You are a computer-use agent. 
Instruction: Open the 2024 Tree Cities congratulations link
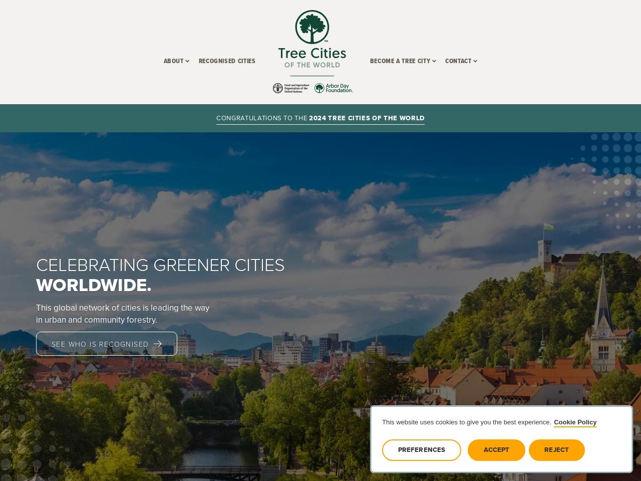[x=320, y=118]
